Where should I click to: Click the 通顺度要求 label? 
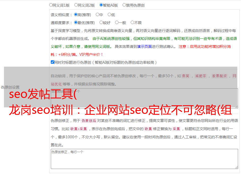61,23
